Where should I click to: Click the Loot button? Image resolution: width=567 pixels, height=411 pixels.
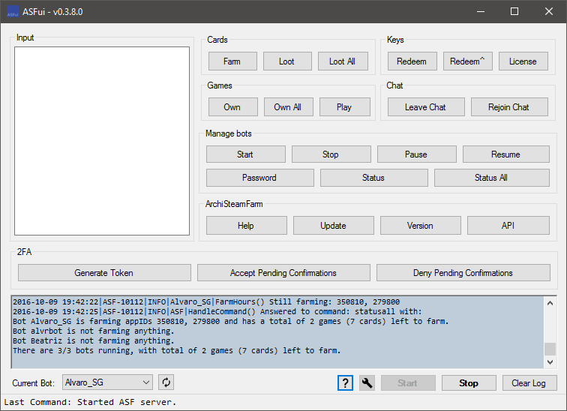[x=287, y=61]
